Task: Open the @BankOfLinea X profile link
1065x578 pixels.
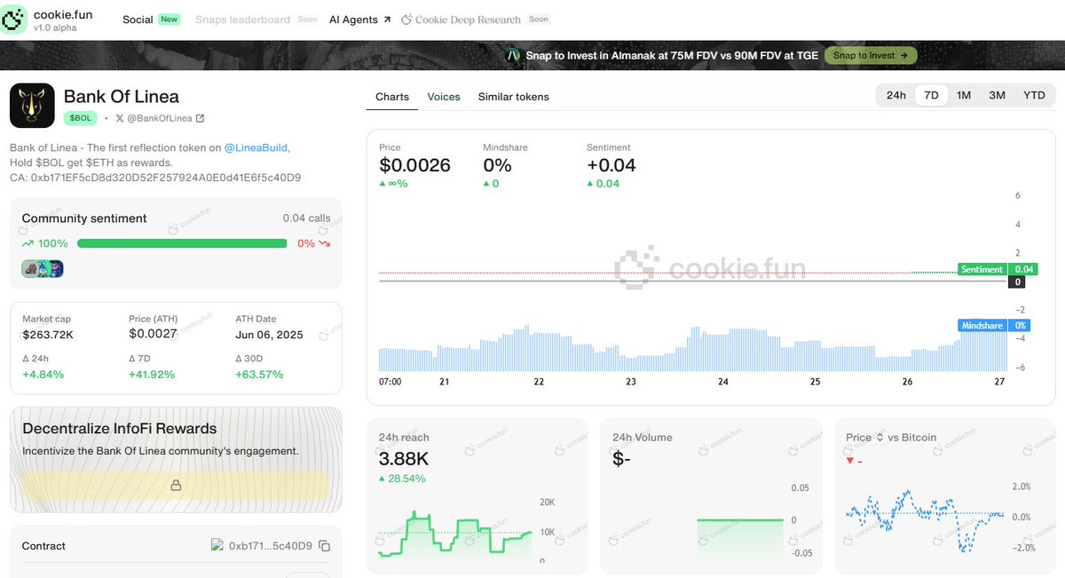Action: click(x=154, y=118)
